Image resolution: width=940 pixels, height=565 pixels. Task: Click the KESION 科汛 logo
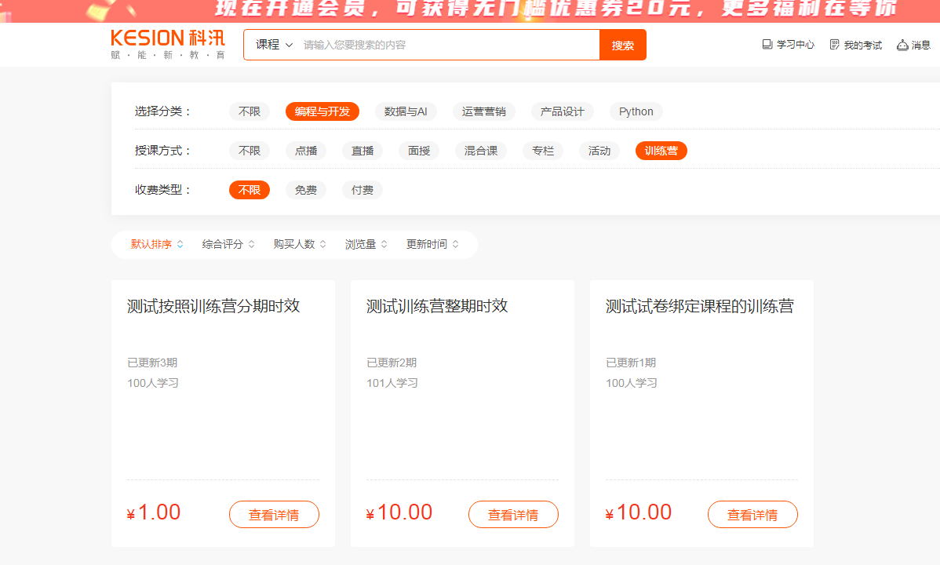pos(168,45)
